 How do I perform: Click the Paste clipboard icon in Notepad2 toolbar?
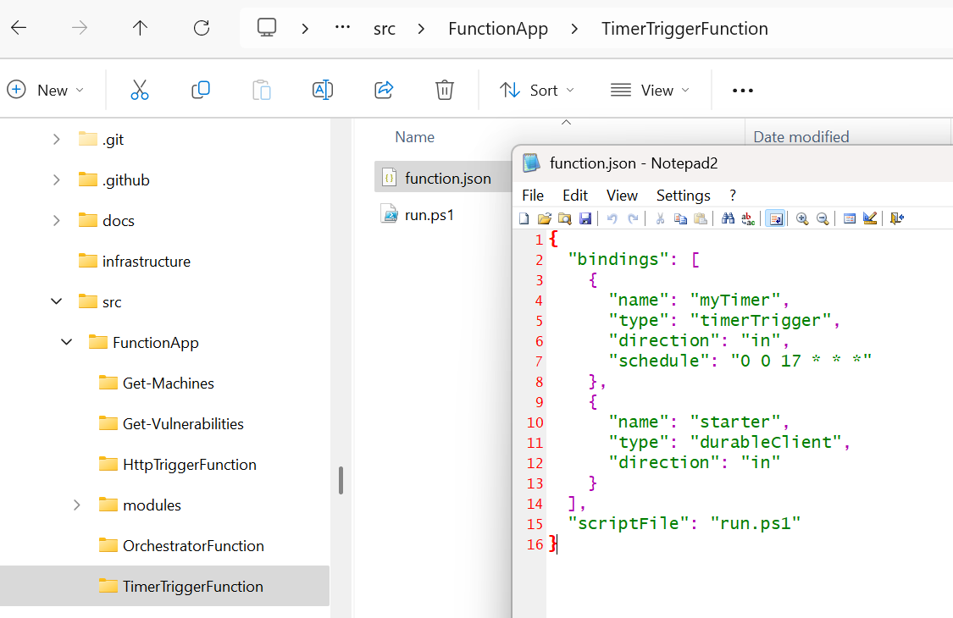[701, 218]
